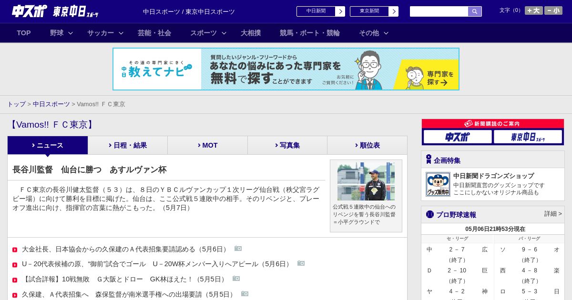This screenshot has height=300, width=572.
Task: Open headline 長谷川監督 仙台に勝つ article
Action: click(x=90, y=170)
